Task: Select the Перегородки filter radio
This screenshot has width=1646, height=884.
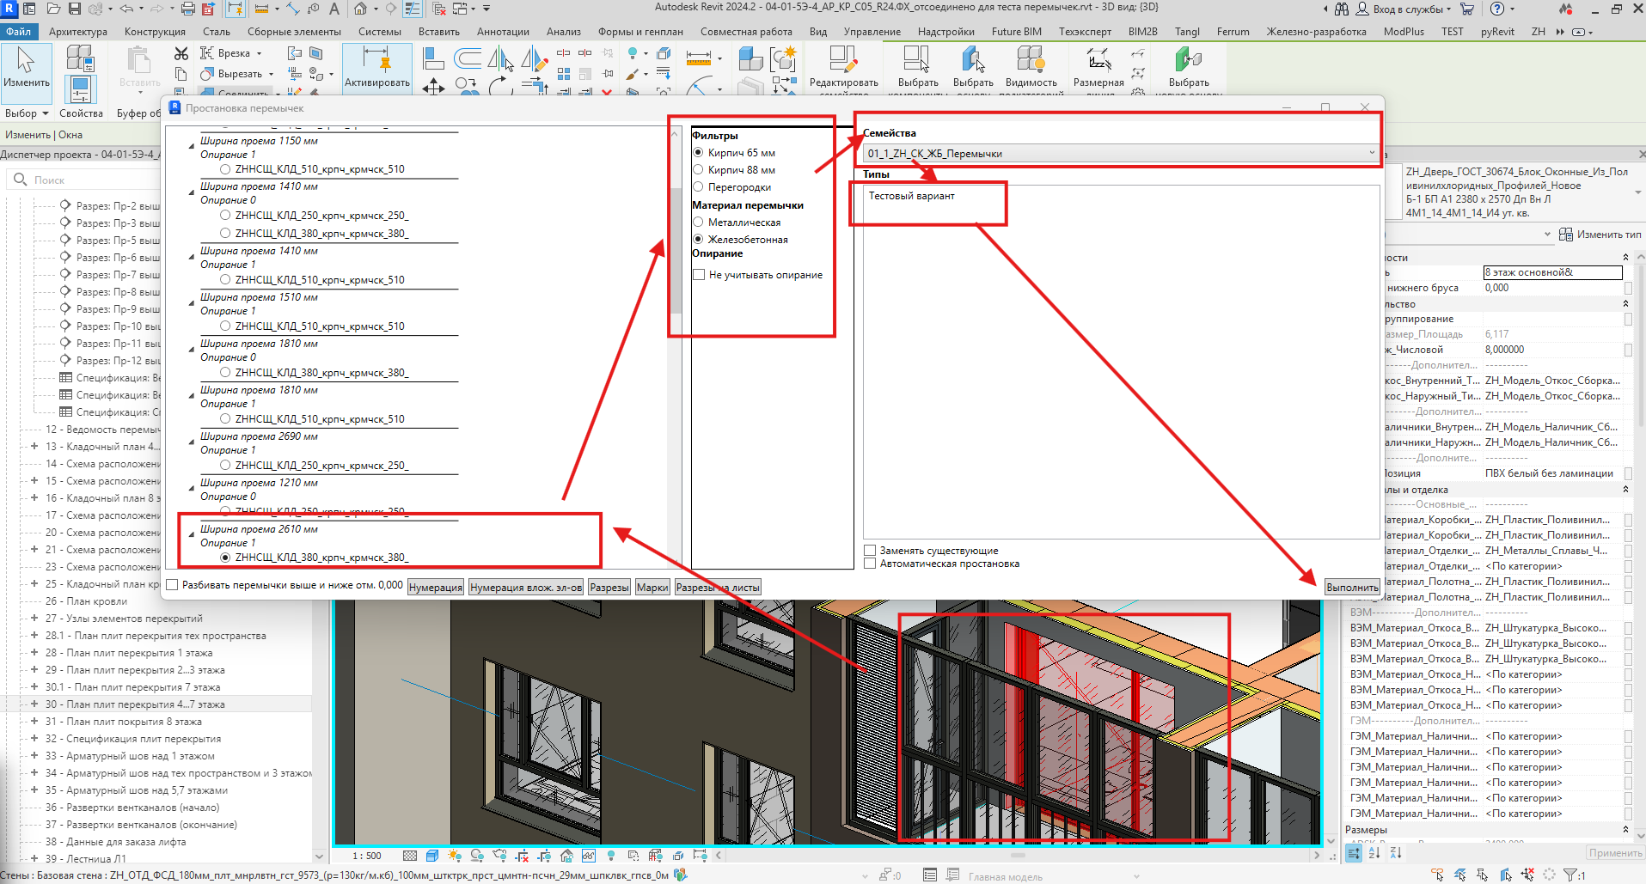Action: point(698,186)
